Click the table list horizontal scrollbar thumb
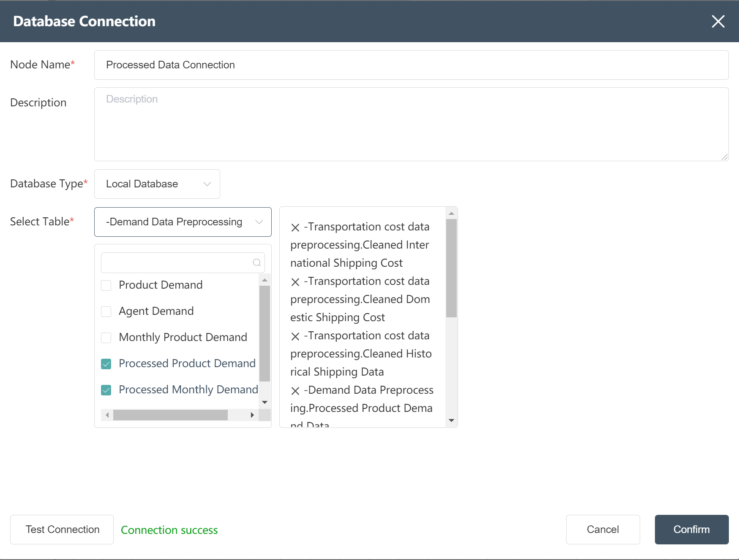Viewport: 739px width, 560px height. [x=170, y=415]
